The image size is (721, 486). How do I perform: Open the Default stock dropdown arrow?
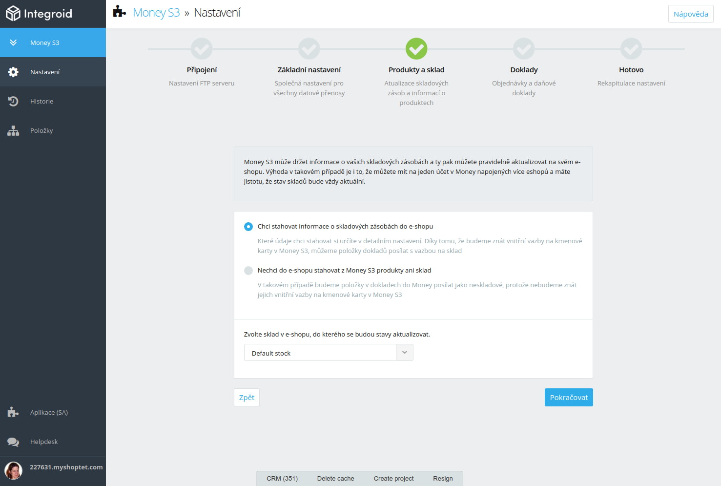405,353
